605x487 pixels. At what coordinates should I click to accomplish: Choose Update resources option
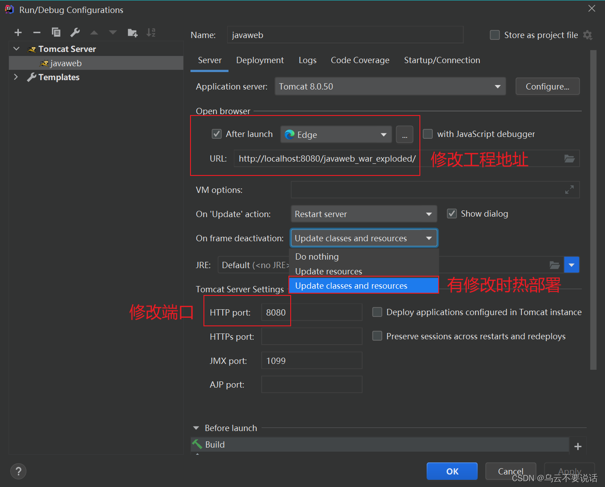(x=364, y=271)
